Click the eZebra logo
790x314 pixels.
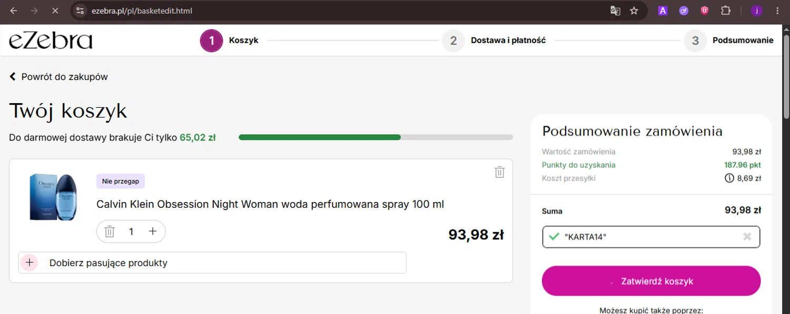pyautogui.click(x=51, y=40)
